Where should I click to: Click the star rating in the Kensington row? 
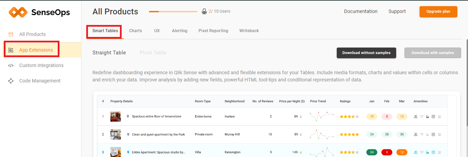tap(349, 152)
